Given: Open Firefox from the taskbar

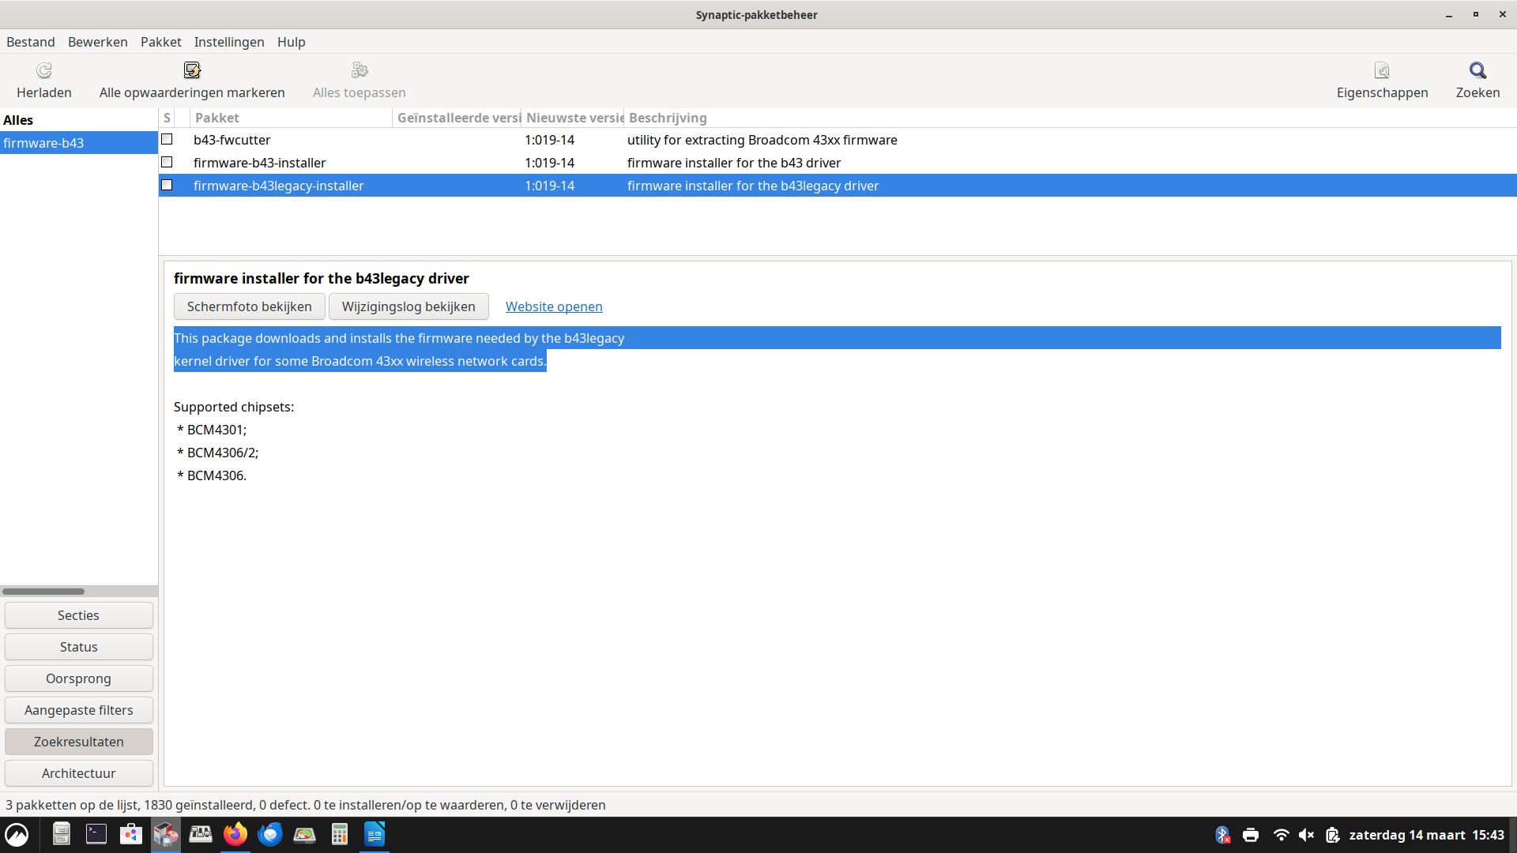Looking at the screenshot, I should [235, 835].
